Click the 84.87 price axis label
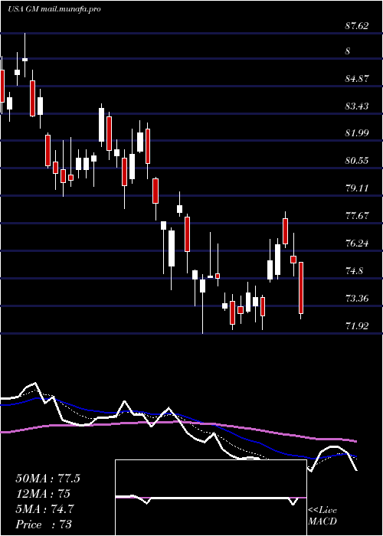Screen dimensions: 383x536 pos(357,79)
